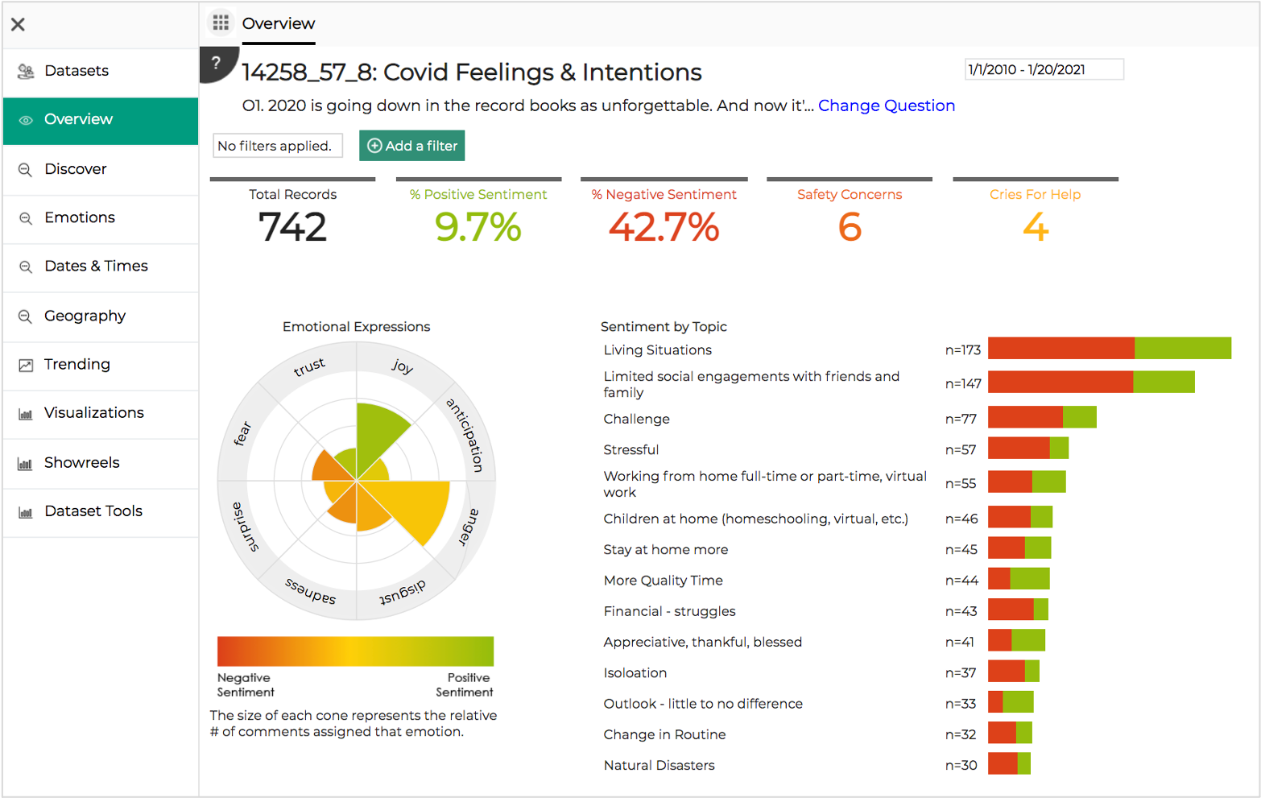
Task: Click the question mark help icon
Action: [x=216, y=63]
